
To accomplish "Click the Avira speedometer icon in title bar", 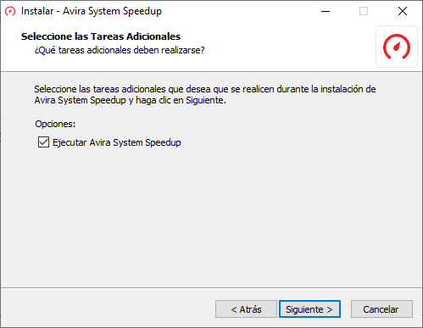I will click(10, 12).
